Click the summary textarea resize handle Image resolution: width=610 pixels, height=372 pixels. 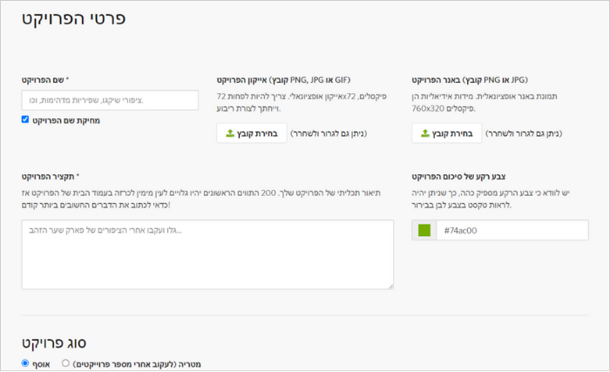pos(390,287)
